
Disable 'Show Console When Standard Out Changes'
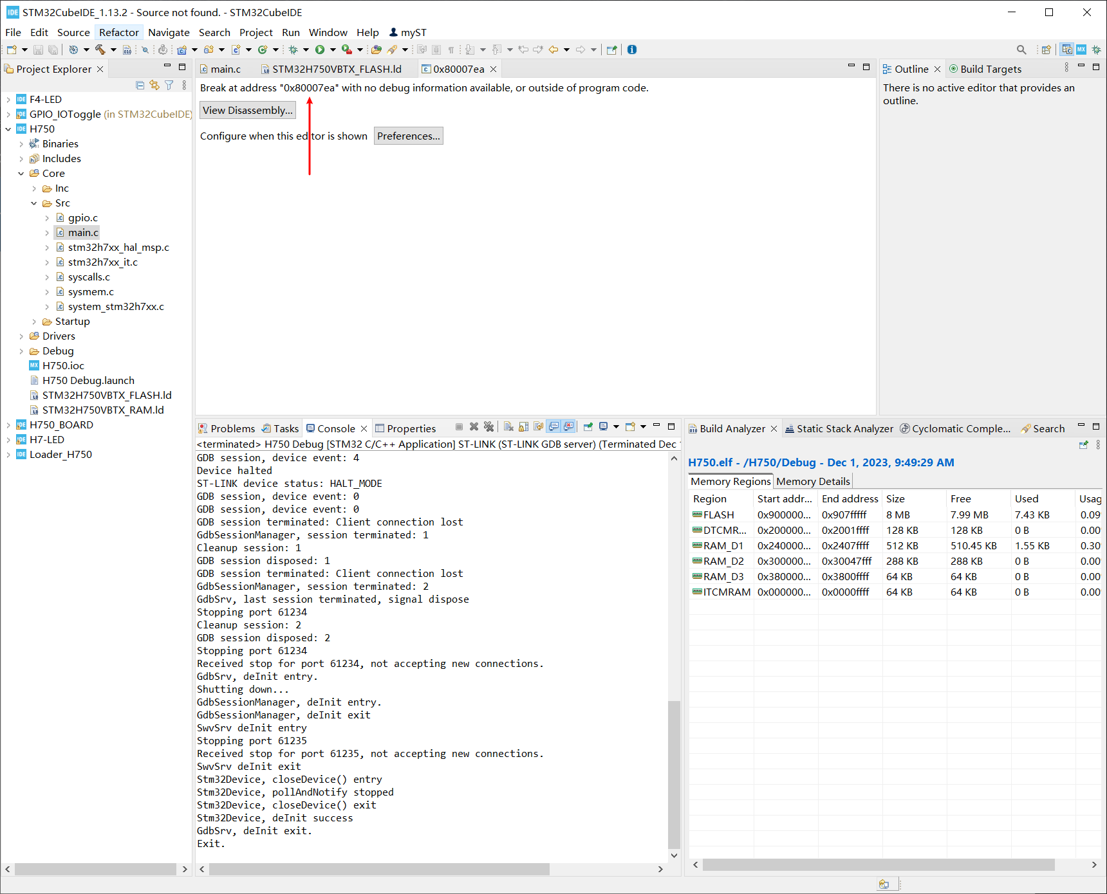point(554,426)
